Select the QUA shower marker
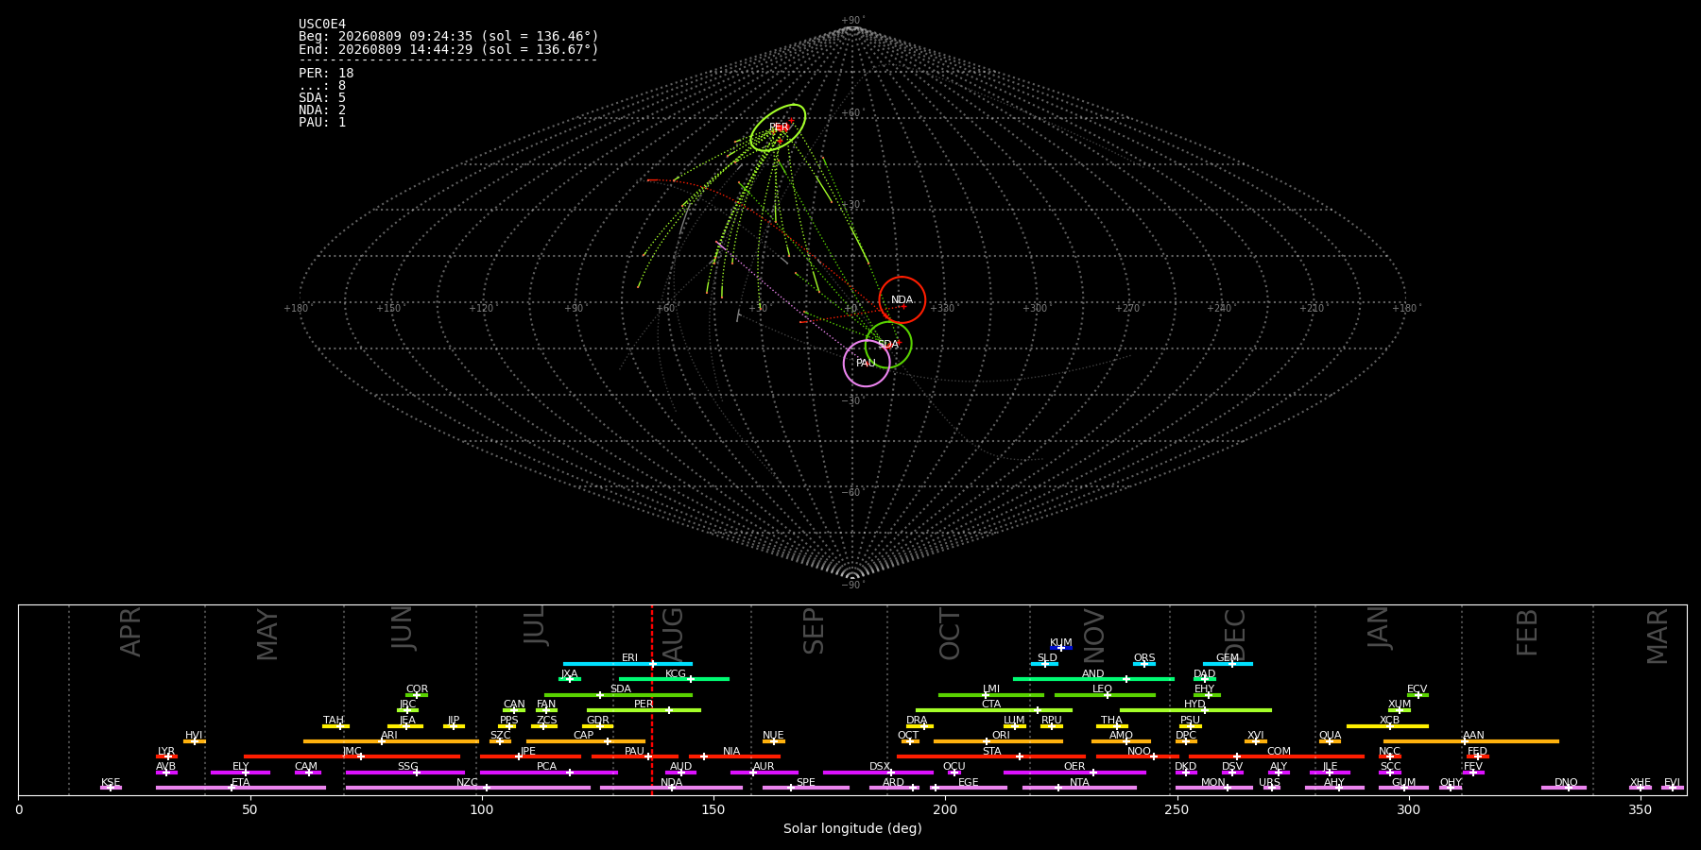The width and height of the screenshot is (1701, 850). click(1330, 741)
